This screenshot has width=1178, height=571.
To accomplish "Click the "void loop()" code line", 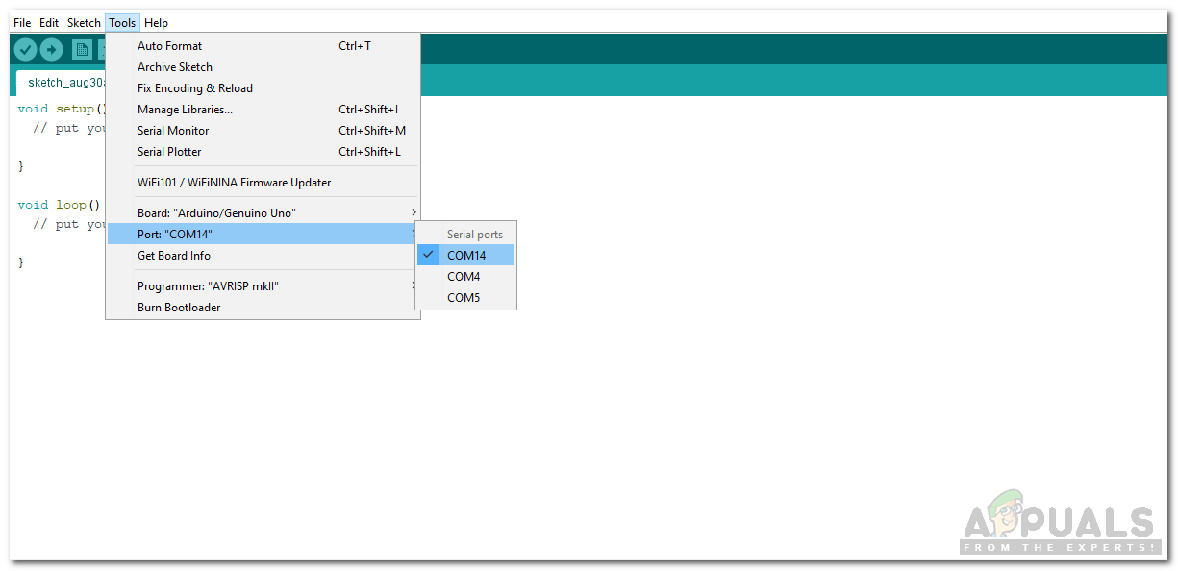I will tap(59, 205).
